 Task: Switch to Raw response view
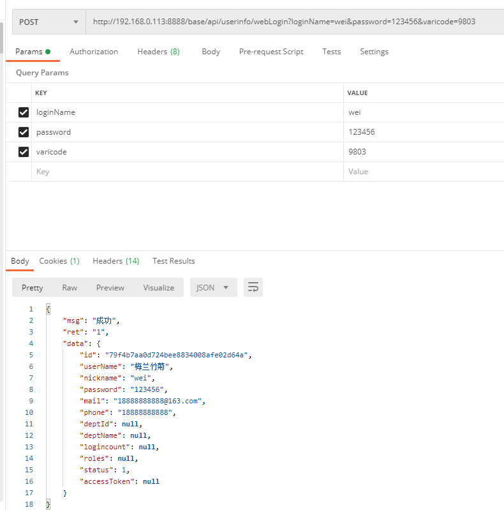click(x=70, y=287)
